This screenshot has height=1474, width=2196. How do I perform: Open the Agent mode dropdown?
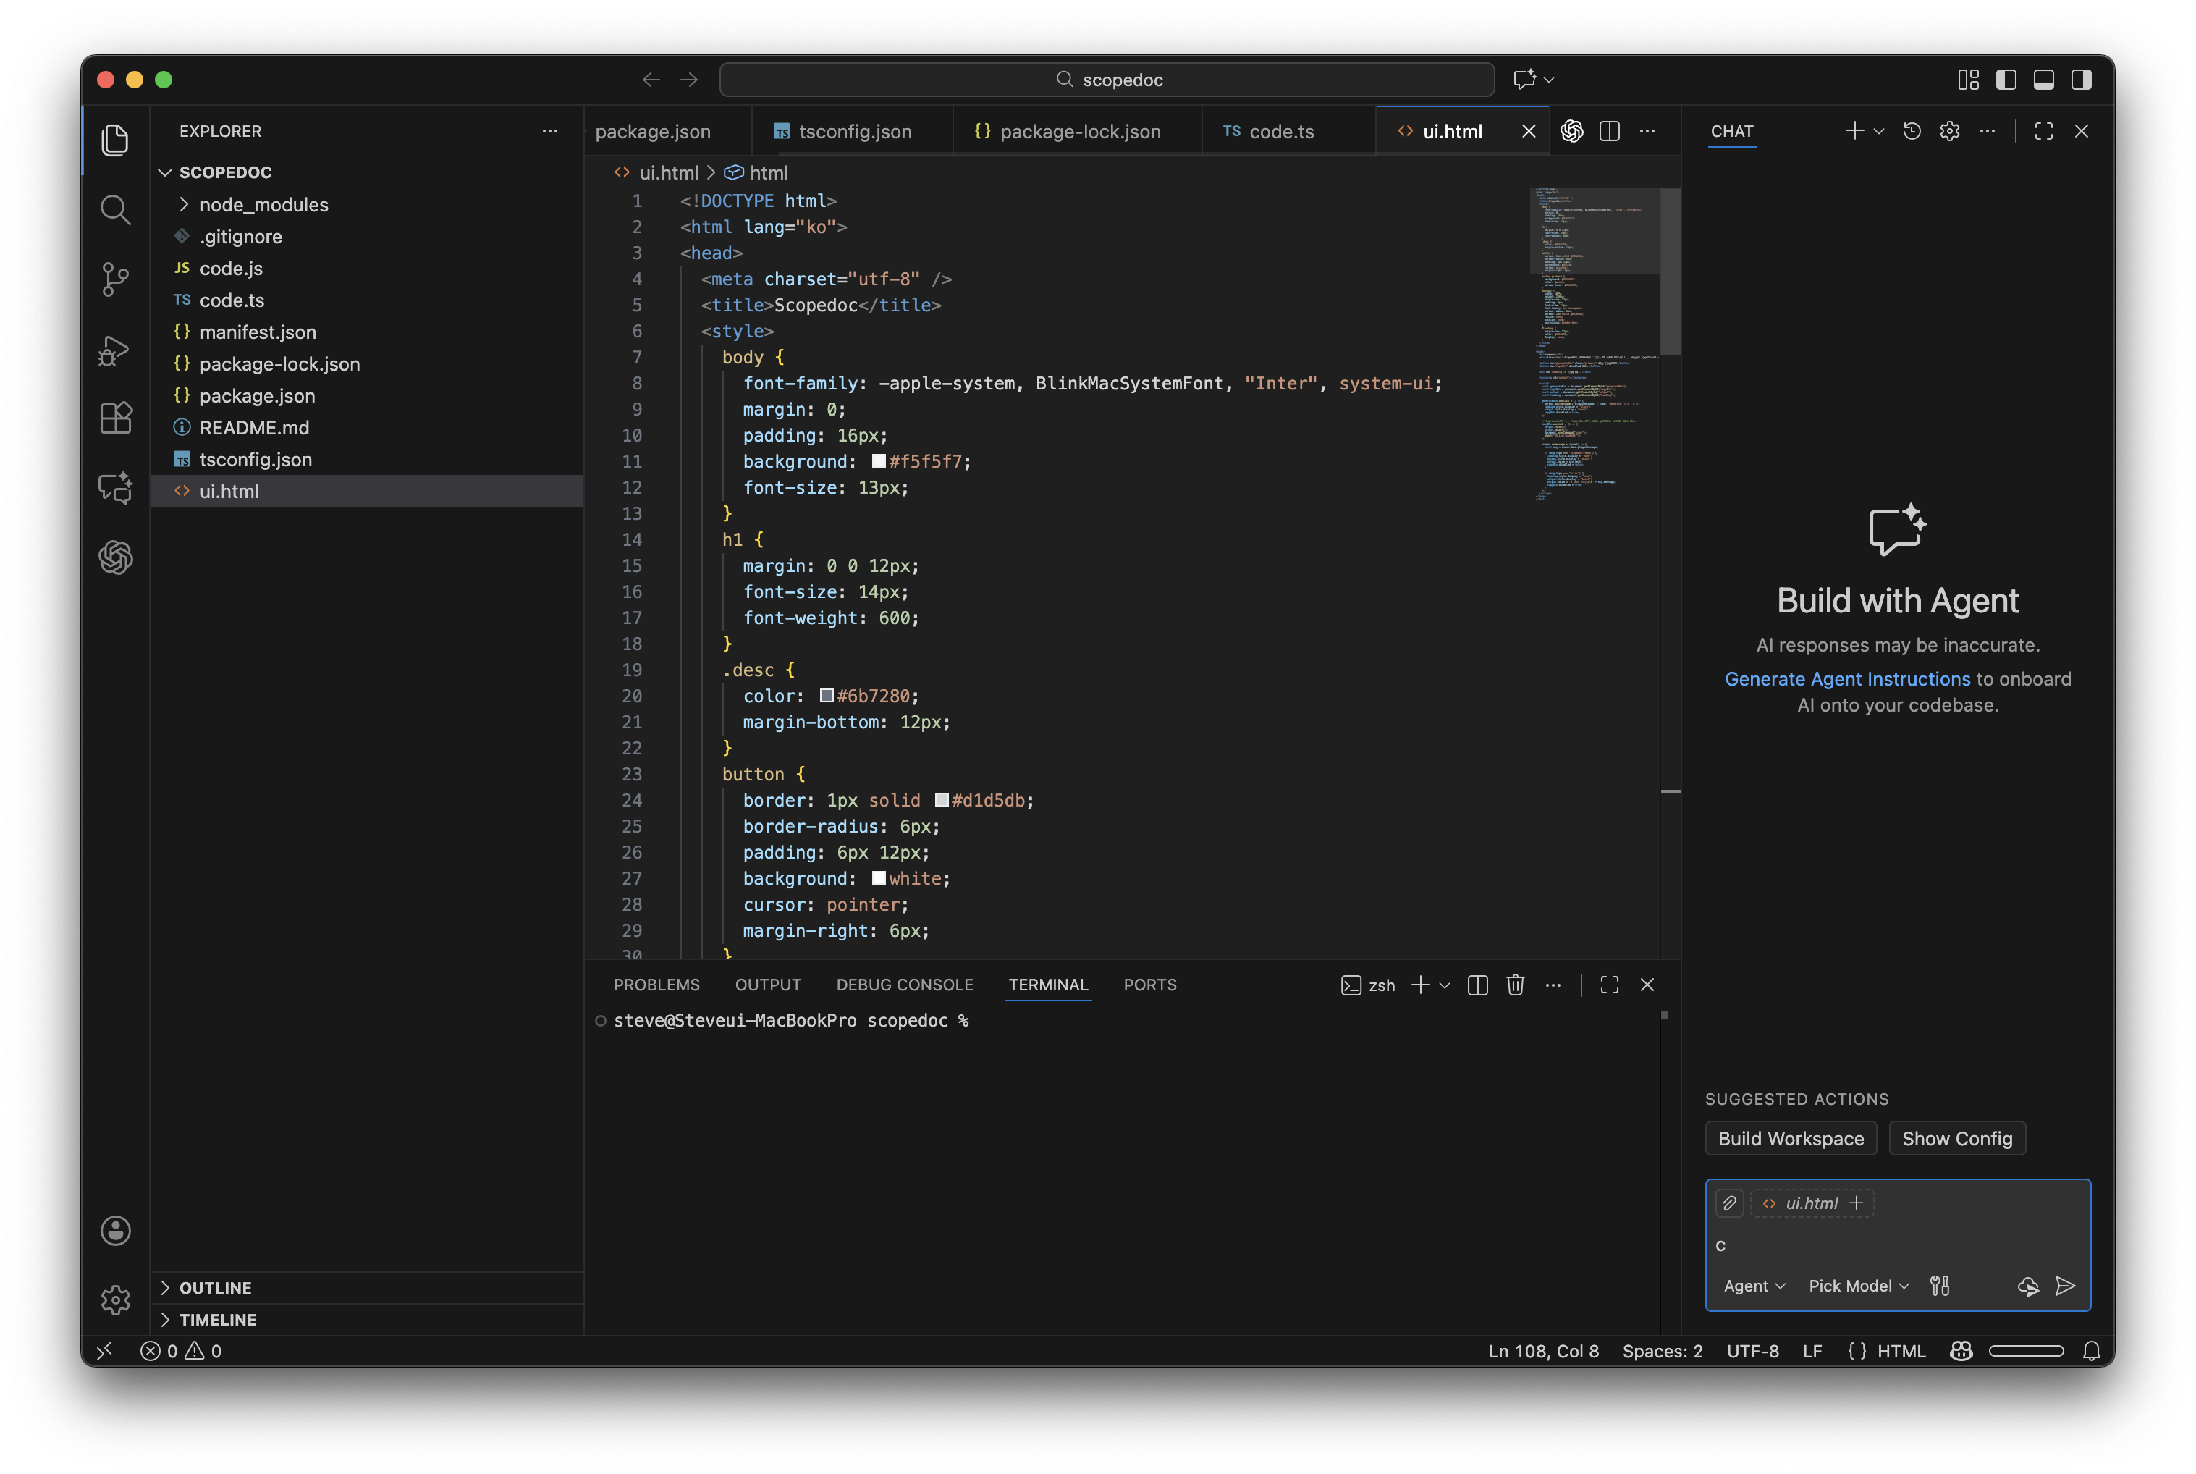1754,1285
